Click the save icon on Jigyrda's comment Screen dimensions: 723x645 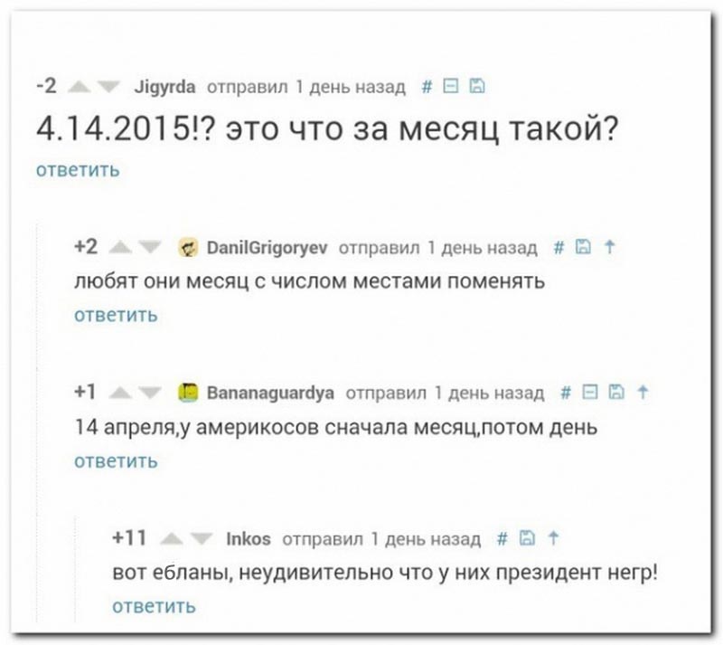(480, 88)
